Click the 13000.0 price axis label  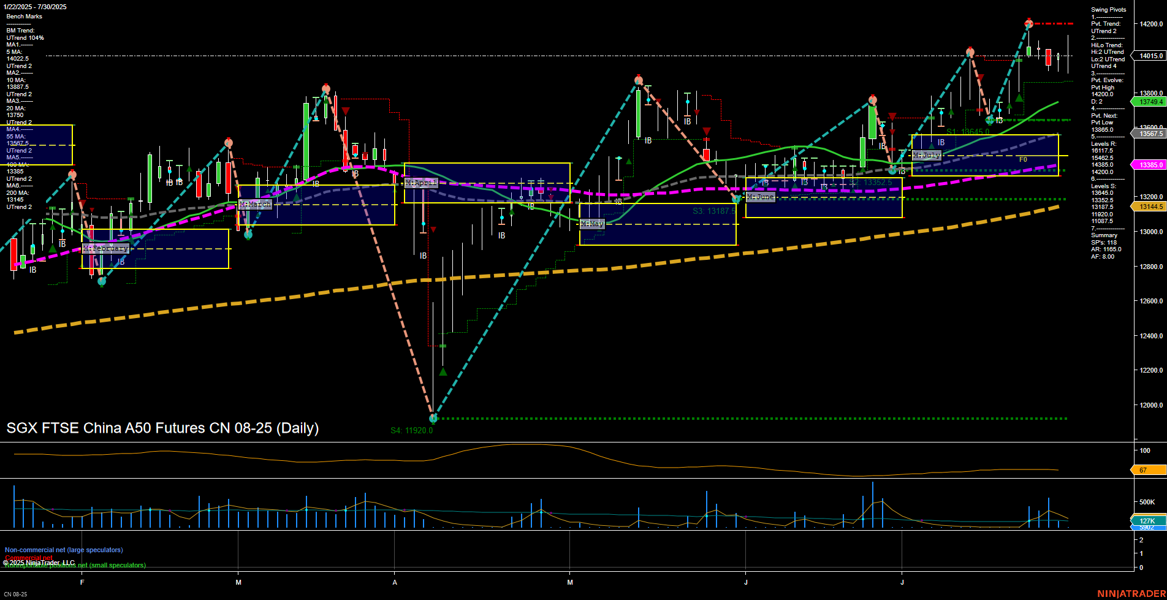tap(1150, 232)
